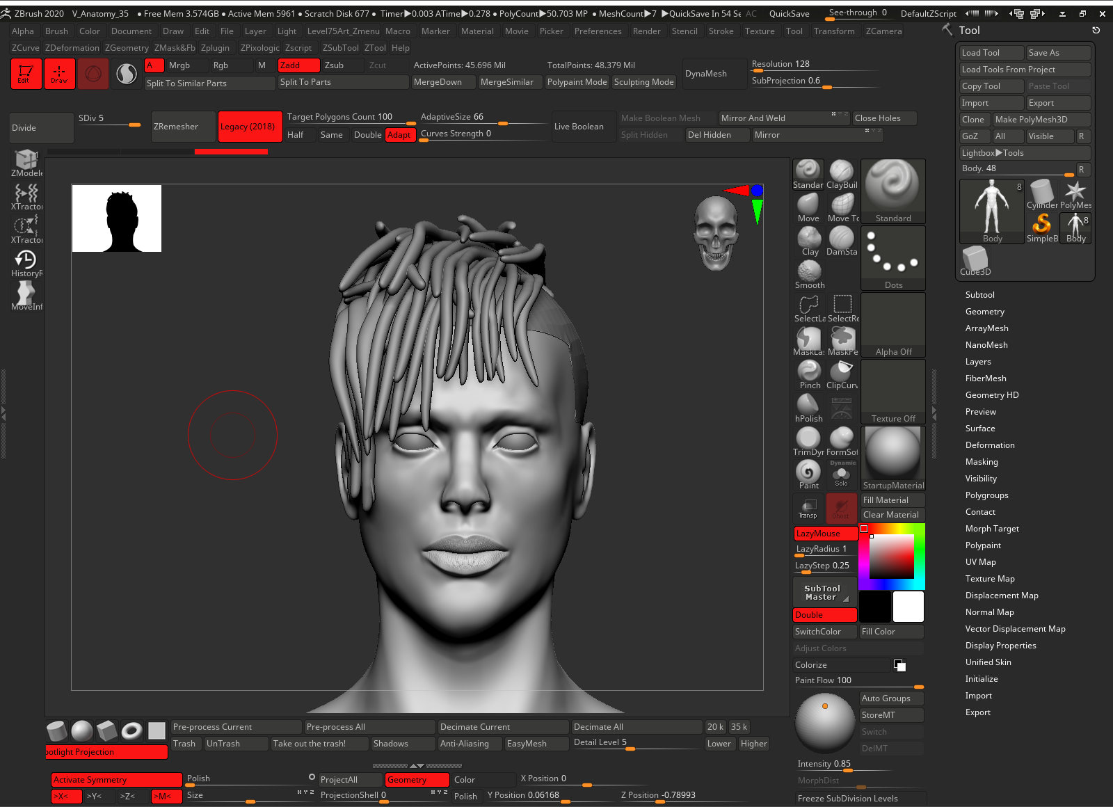Click the skull camera view head
This screenshot has height=807, width=1113.
(716, 232)
